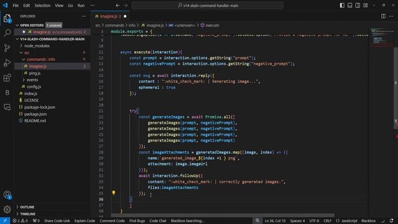Open the Go menu
This screenshot has width=398, height=224.
click(70, 6)
